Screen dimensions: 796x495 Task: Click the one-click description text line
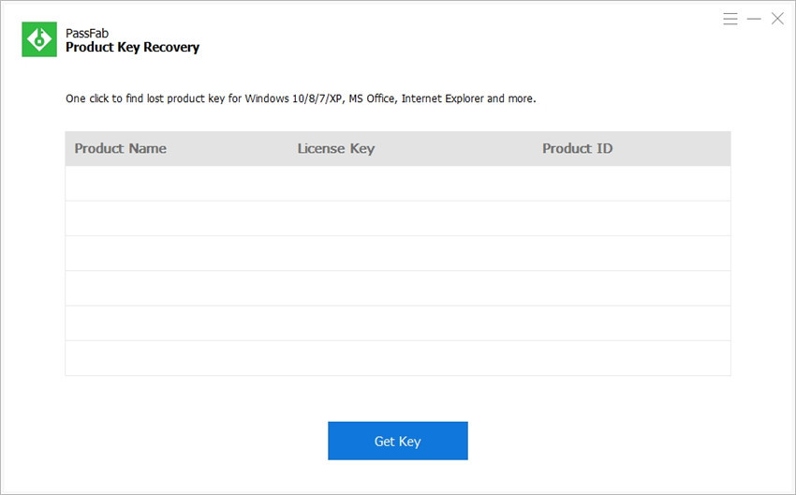click(x=301, y=97)
